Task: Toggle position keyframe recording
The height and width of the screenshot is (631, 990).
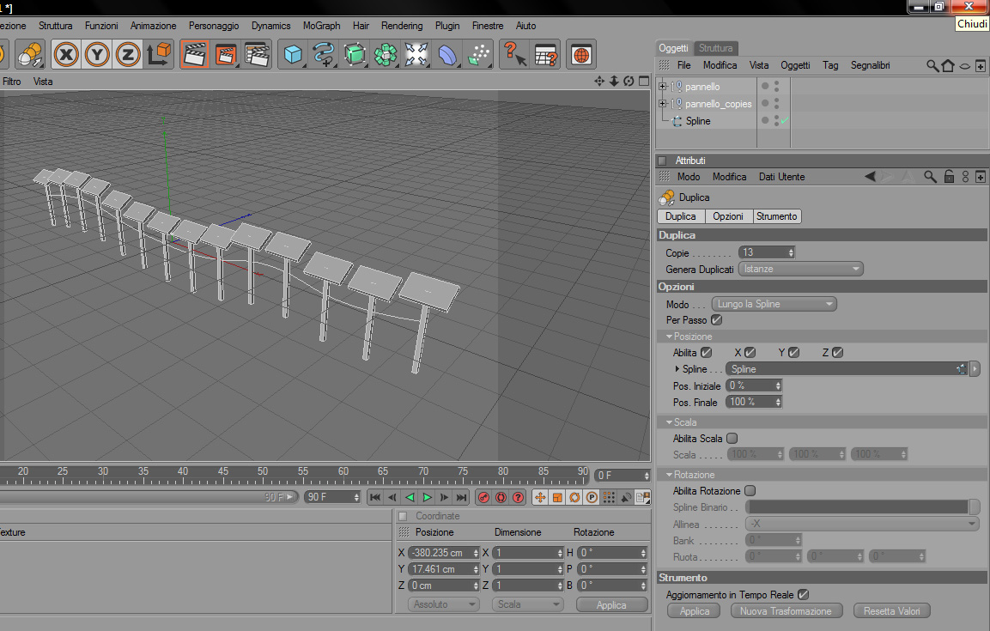Action: 540,497
